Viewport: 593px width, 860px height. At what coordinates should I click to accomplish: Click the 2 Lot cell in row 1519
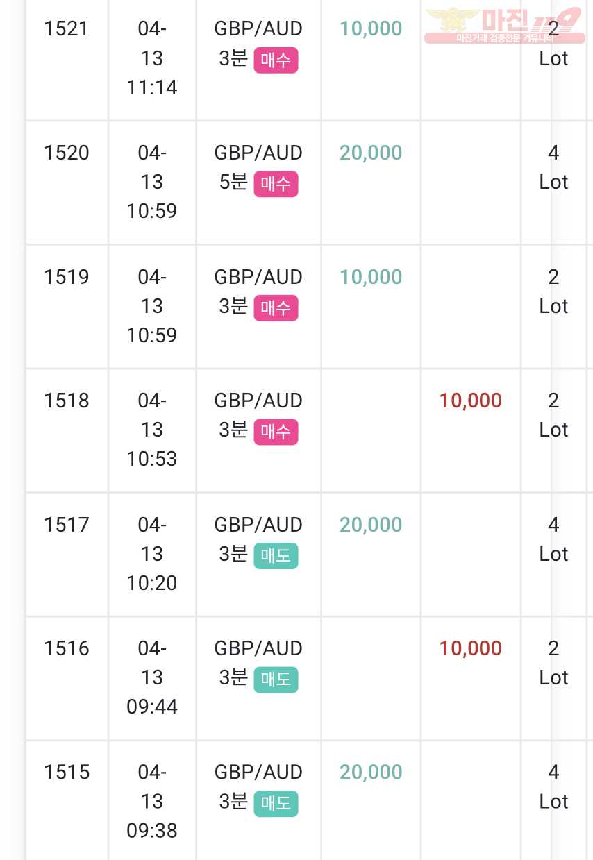[x=553, y=292]
